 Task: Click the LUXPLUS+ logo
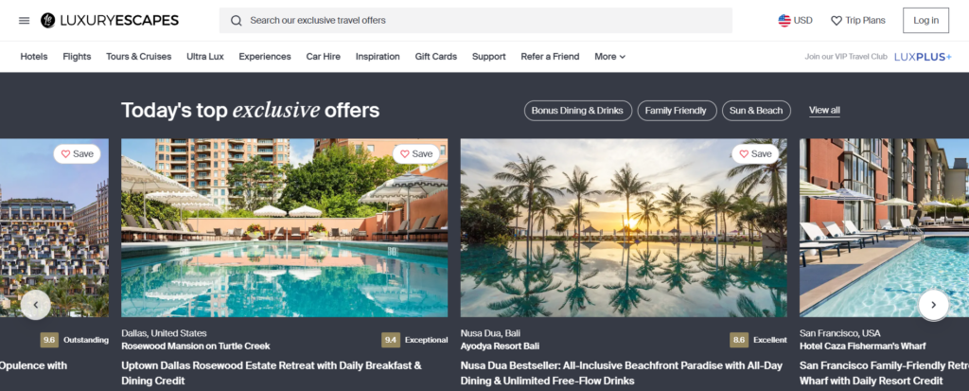click(x=923, y=56)
